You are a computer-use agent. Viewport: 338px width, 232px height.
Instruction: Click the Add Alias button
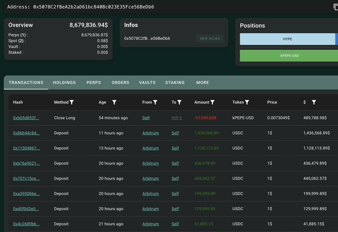point(210,38)
